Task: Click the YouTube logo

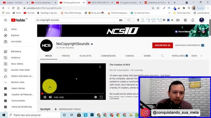Action: click(x=18, y=20)
